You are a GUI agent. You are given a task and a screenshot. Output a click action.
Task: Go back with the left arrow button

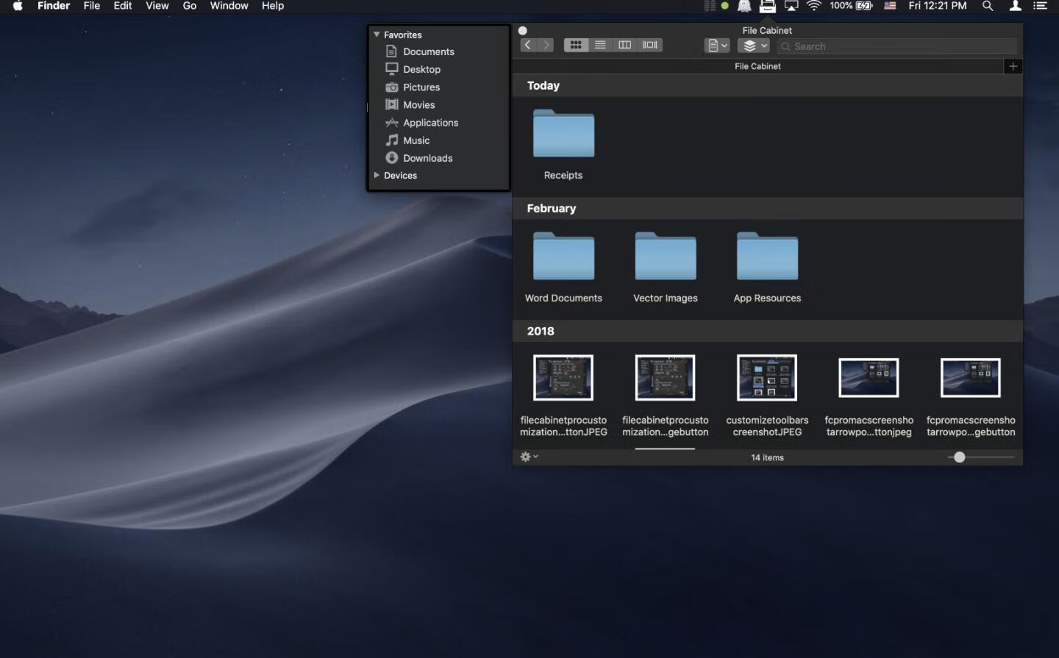pyautogui.click(x=528, y=45)
